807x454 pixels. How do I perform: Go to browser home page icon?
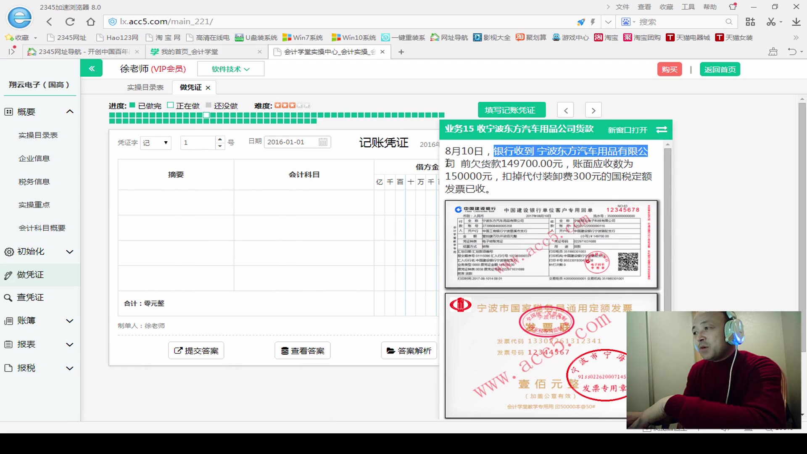pos(91,21)
